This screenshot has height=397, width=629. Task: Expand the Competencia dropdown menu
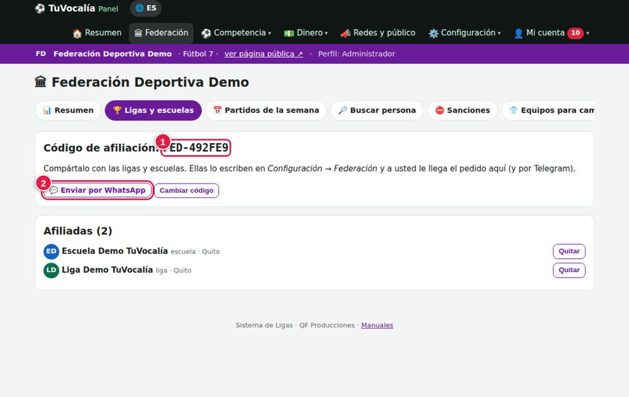click(x=237, y=33)
